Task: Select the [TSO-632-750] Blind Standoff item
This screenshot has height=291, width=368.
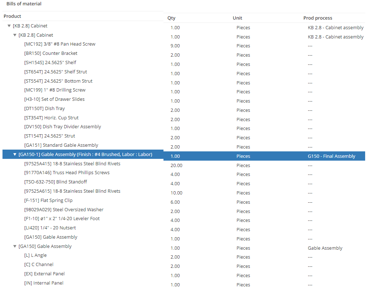Action: tap(55, 182)
